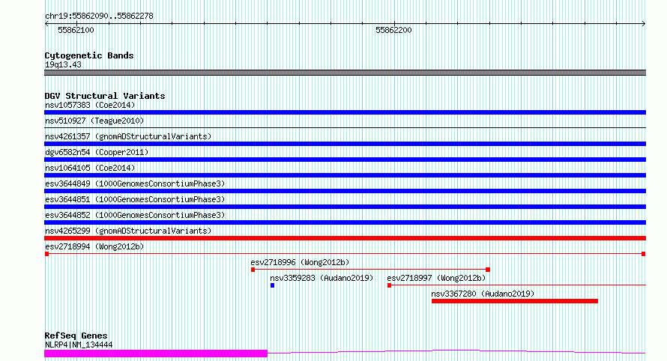Open nsv4261357 (gnomADStructuralVariants) label
667x361 pixels.
click(x=128, y=136)
